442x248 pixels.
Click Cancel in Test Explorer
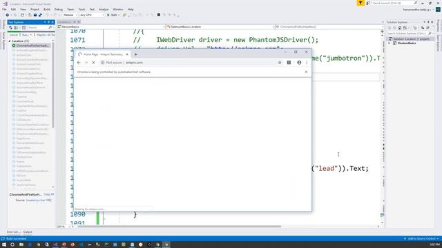(13, 35)
